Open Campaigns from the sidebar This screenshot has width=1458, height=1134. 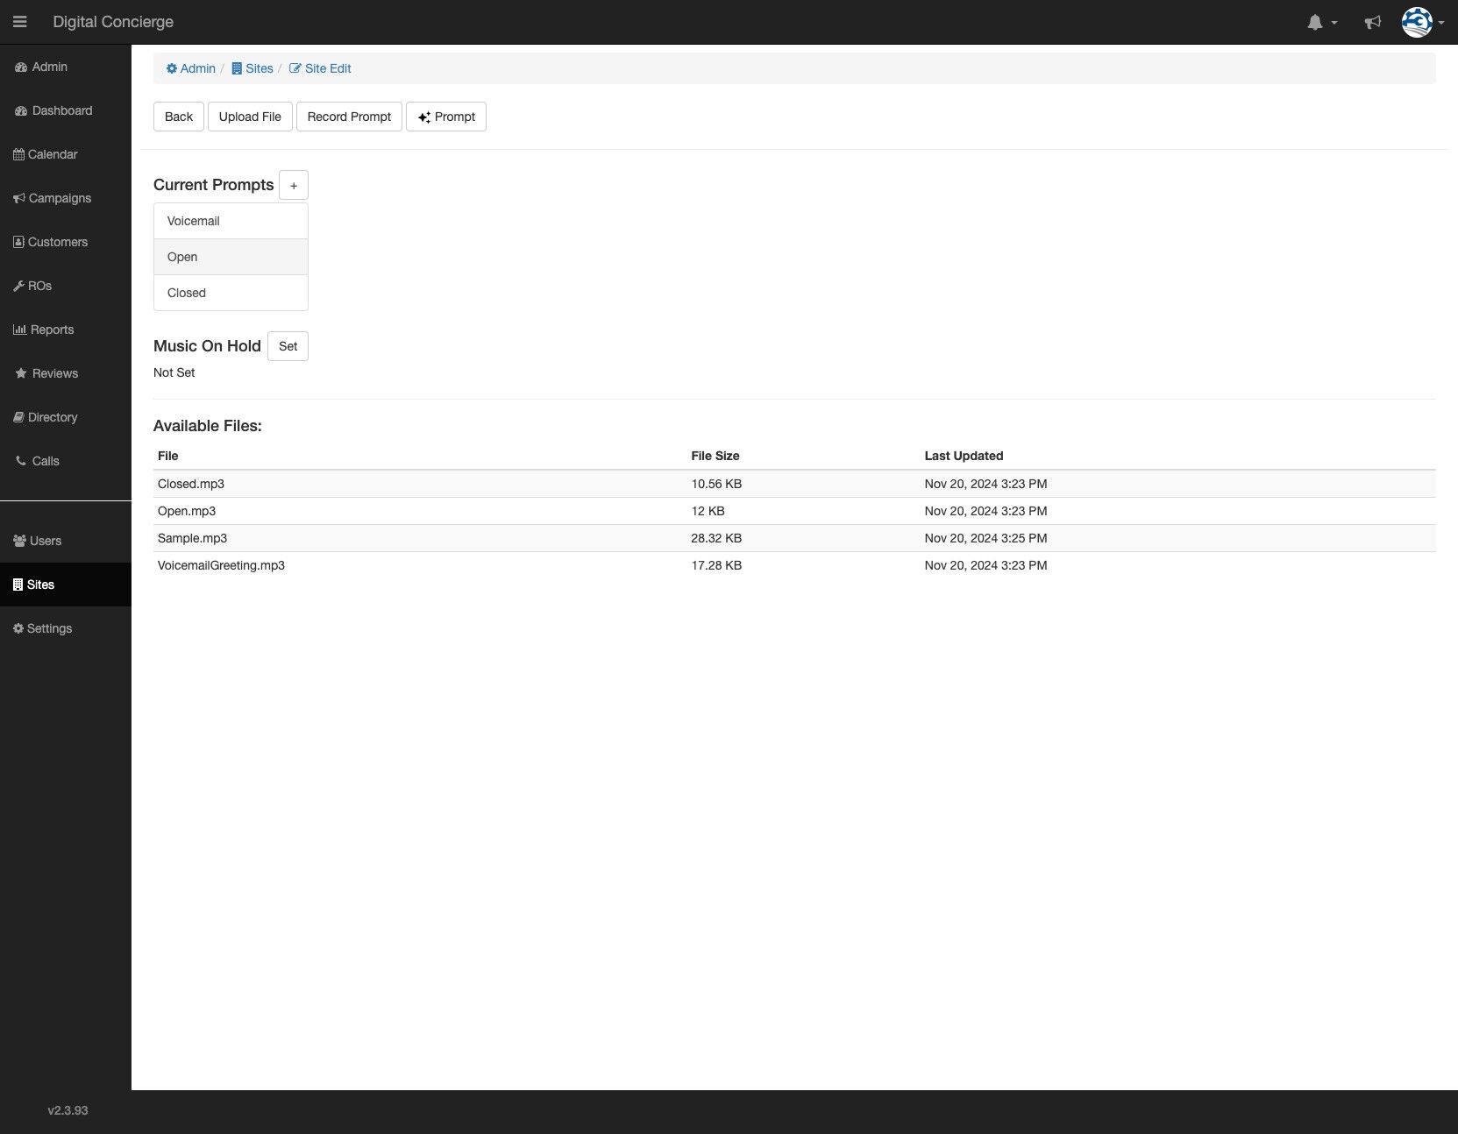[66, 198]
